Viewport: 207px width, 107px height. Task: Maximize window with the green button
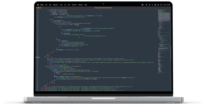41,8
